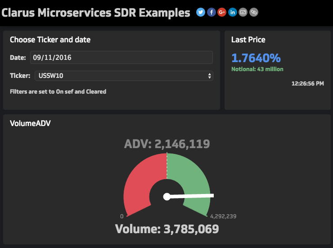Click the 12:26:56 PM timestamp
Image resolution: width=333 pixels, height=248 pixels.
[x=308, y=83]
